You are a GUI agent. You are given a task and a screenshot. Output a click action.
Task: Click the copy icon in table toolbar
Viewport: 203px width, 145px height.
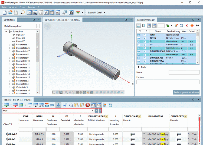click(x=71, y=105)
